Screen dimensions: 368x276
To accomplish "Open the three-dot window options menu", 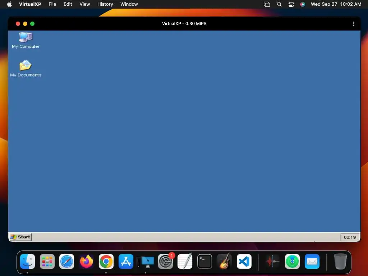I will 354,24.
